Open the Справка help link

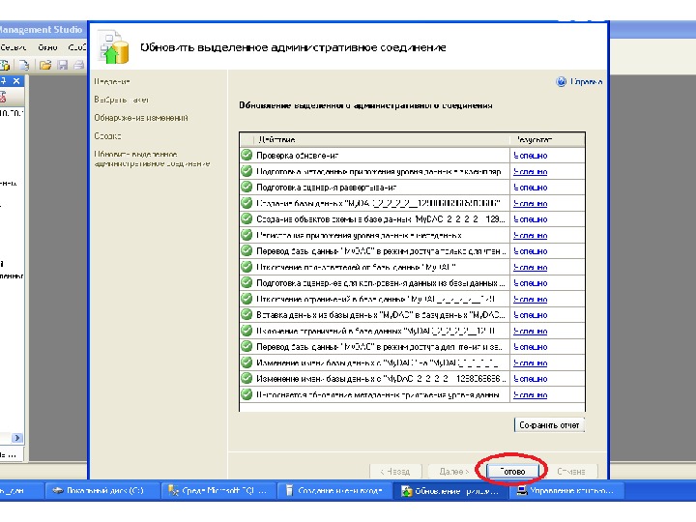pyautogui.click(x=586, y=81)
